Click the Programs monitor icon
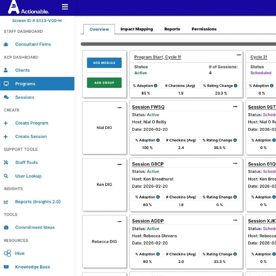 pos(6,83)
